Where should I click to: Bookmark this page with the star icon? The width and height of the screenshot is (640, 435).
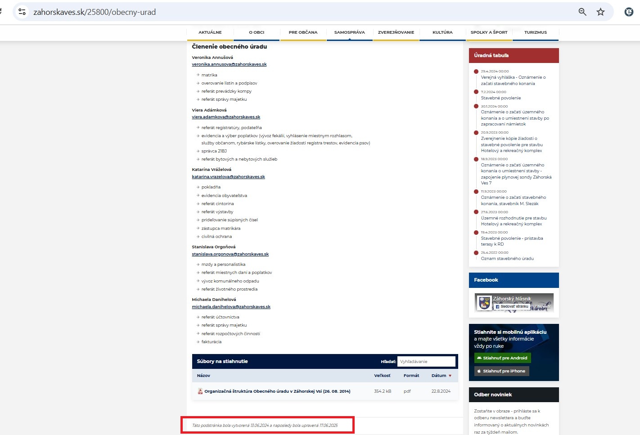point(600,12)
